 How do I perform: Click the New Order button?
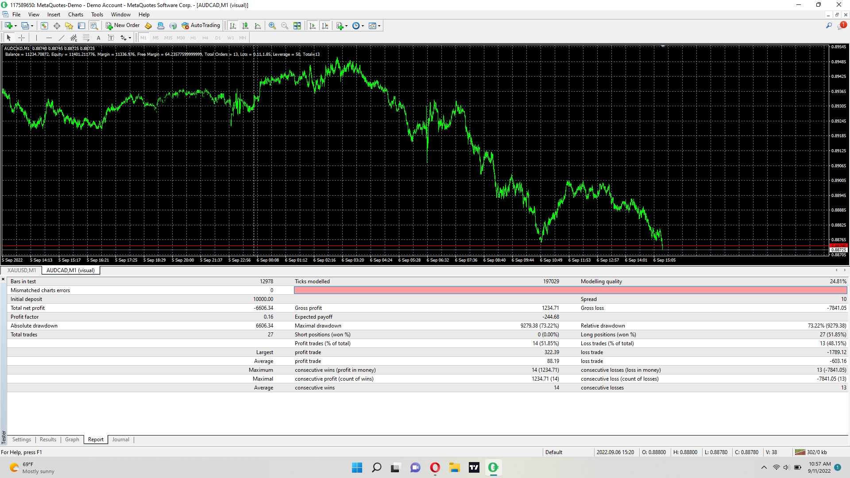[123, 26]
